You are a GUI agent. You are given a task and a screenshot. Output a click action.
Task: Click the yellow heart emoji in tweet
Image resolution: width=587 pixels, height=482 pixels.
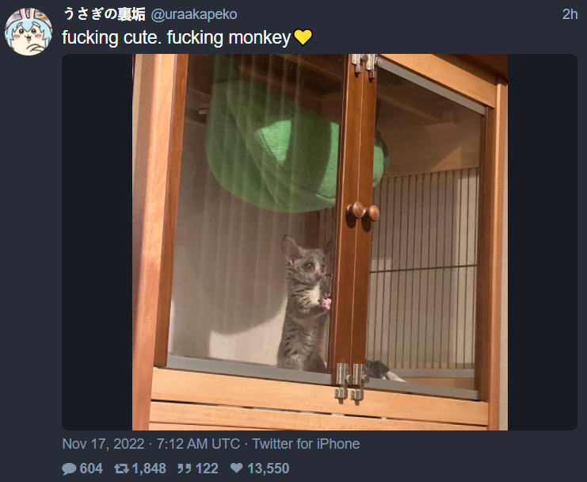303,38
